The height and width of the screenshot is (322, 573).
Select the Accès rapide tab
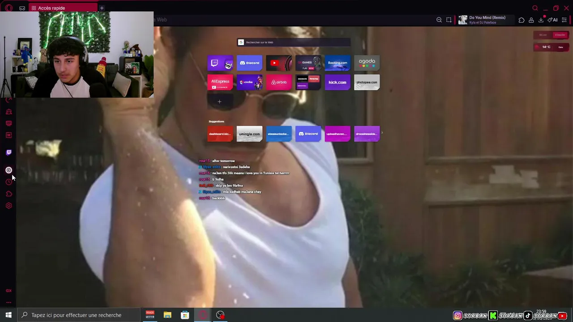pyautogui.click(x=63, y=8)
